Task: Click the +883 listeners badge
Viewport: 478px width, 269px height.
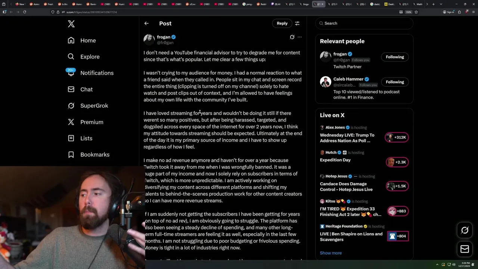Action: [x=398, y=211]
